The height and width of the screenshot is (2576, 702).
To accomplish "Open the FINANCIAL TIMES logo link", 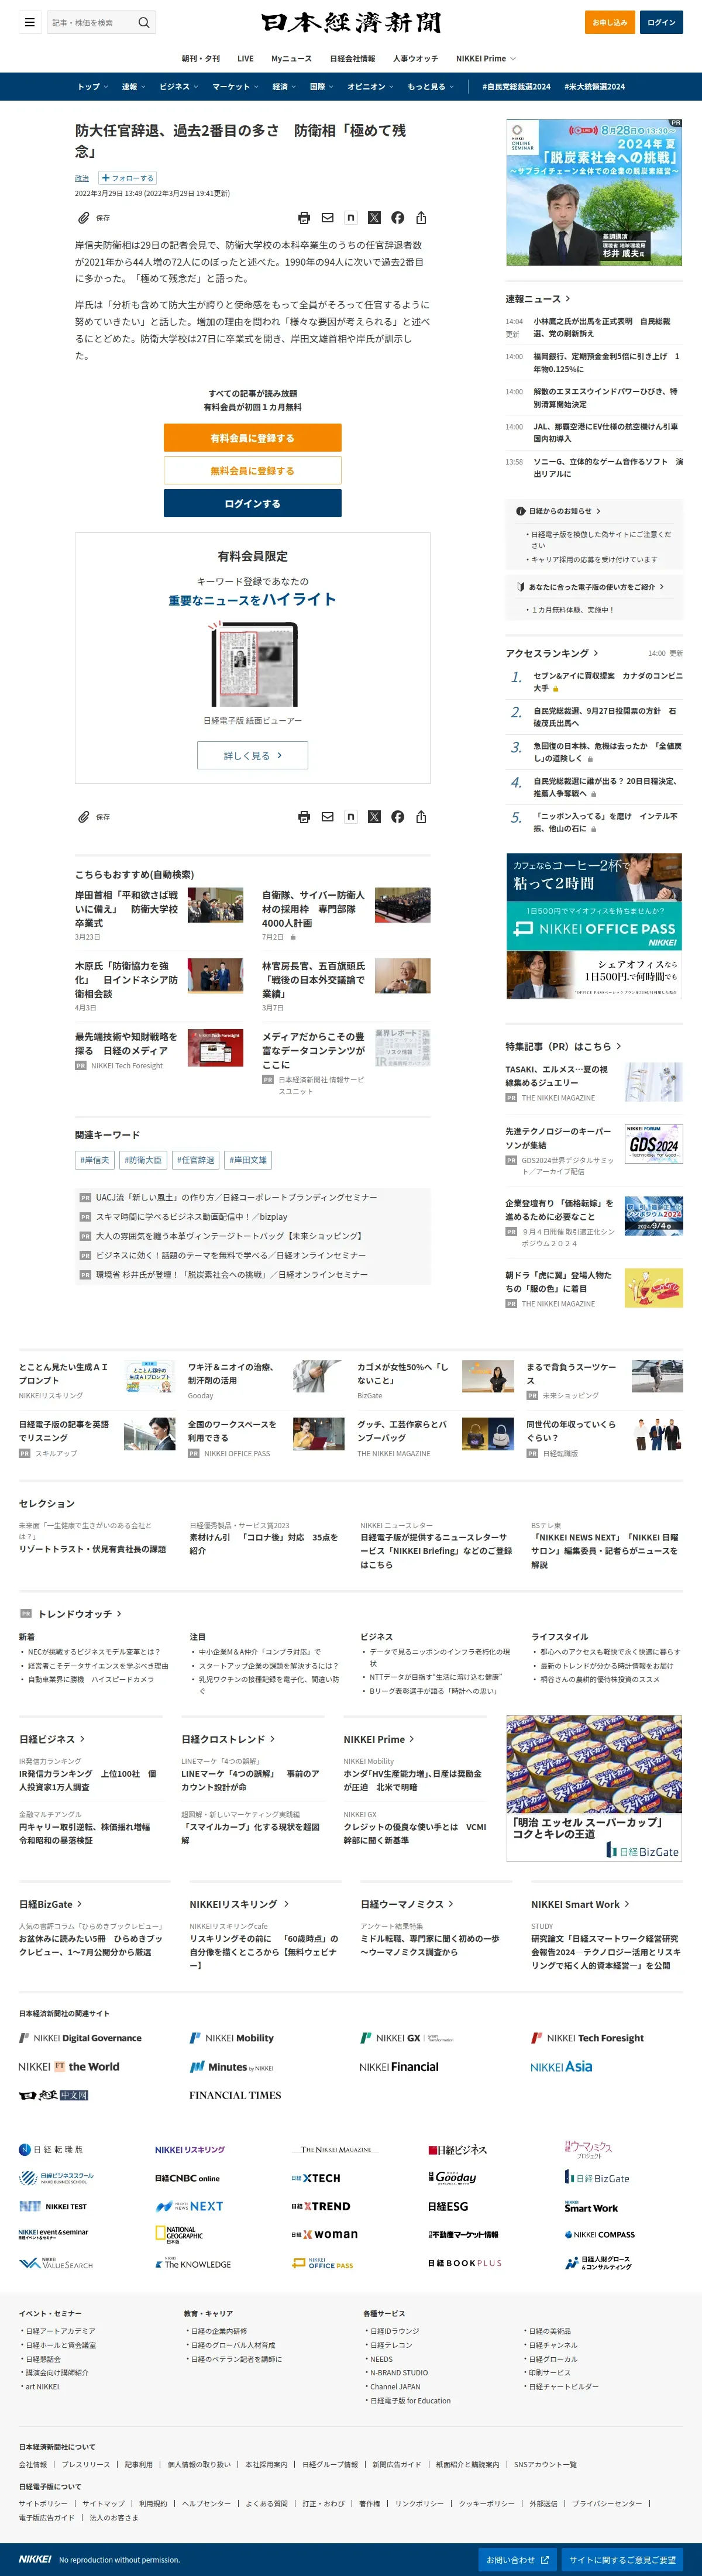I will point(235,2094).
